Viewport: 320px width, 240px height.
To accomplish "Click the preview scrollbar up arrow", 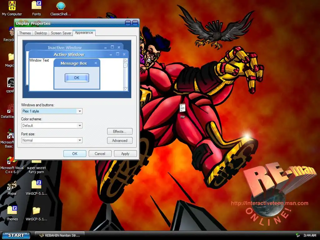I will point(125,60).
